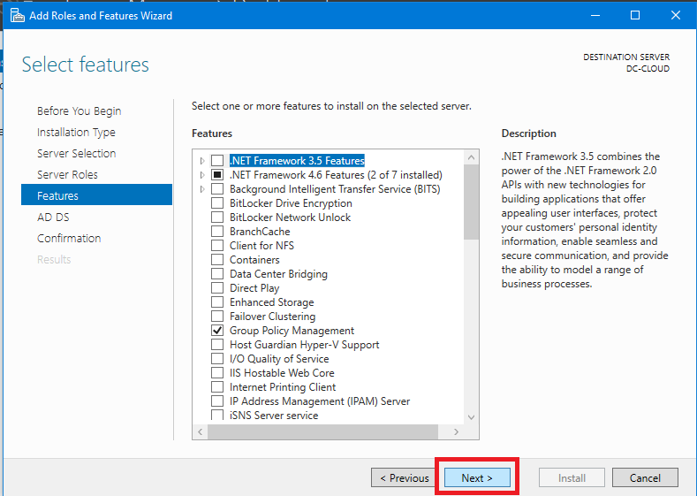Expand Background Intelligent Transfer Service node
This screenshot has width=697, height=496.
202,189
